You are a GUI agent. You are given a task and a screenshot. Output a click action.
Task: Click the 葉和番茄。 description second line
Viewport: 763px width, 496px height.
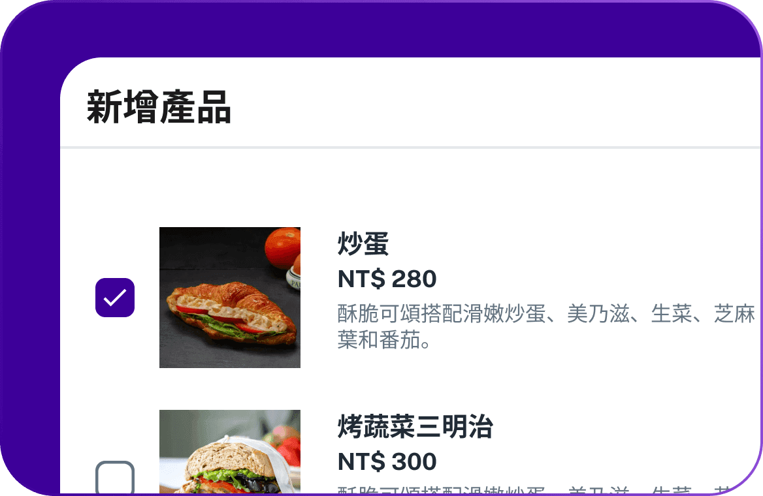384,339
